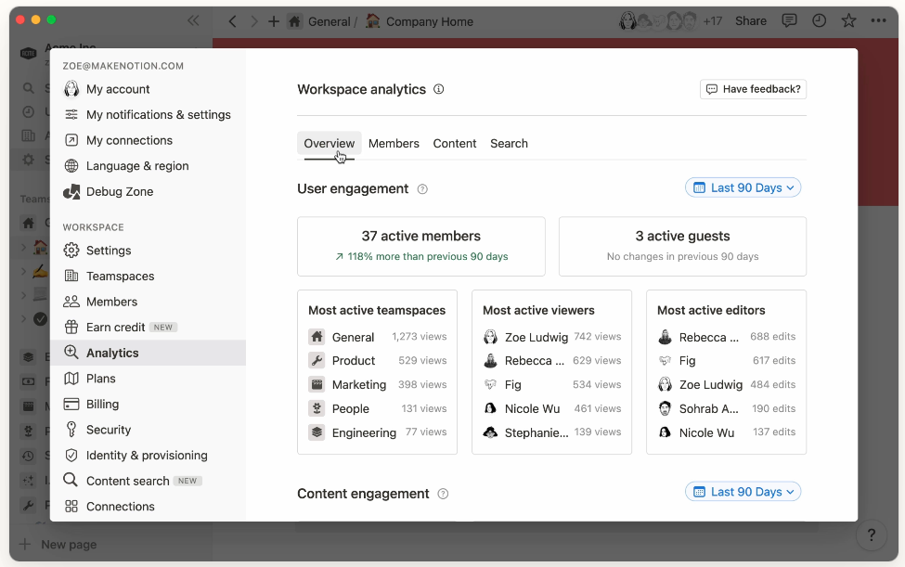Open Content search magnifier item
Screen dimensions: 905x567
pyautogui.click(x=148, y=481)
